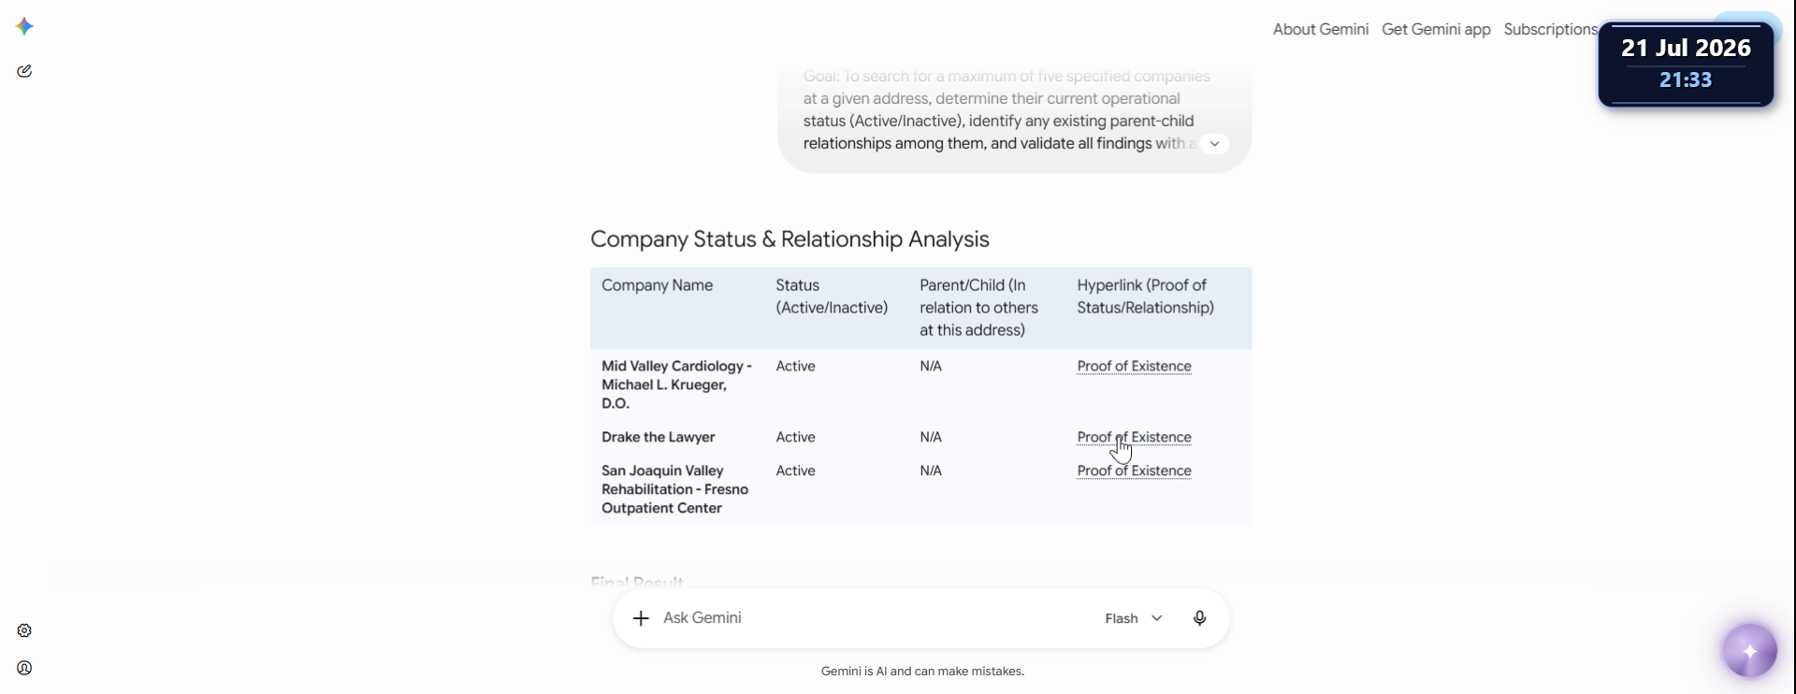Screen dimensions: 1796x694
Task: Open Get Gemini app link
Action: [1436, 29]
